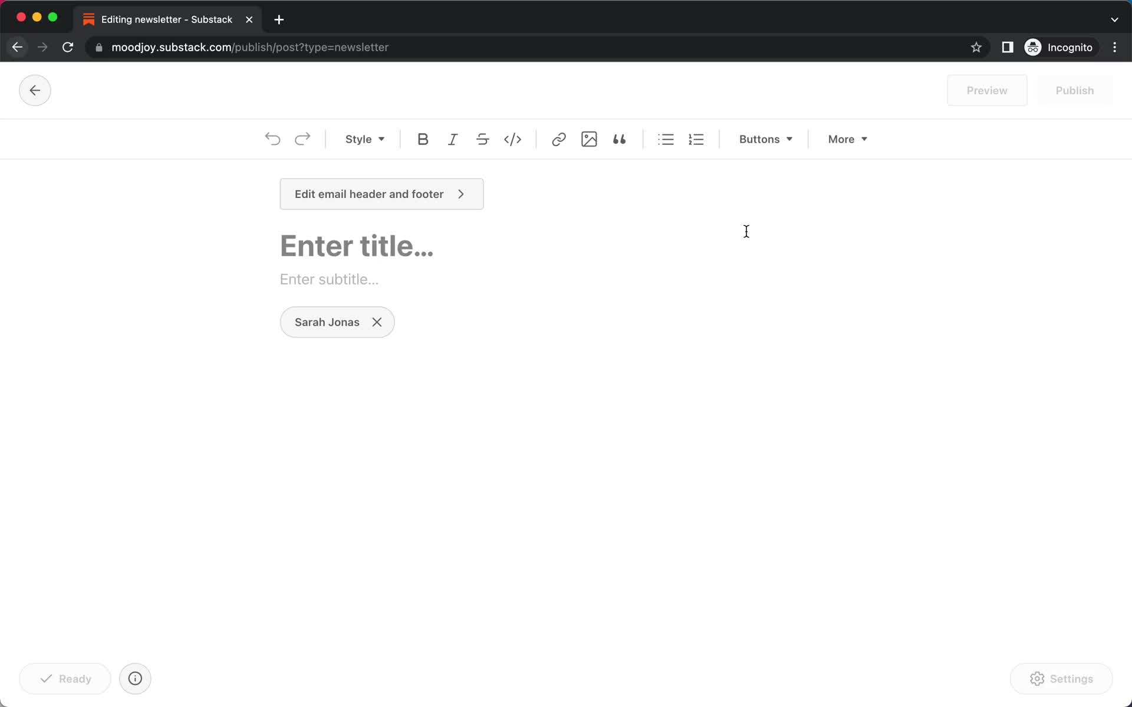The image size is (1132, 707).
Task: Toggle the undo action
Action: pyautogui.click(x=272, y=138)
